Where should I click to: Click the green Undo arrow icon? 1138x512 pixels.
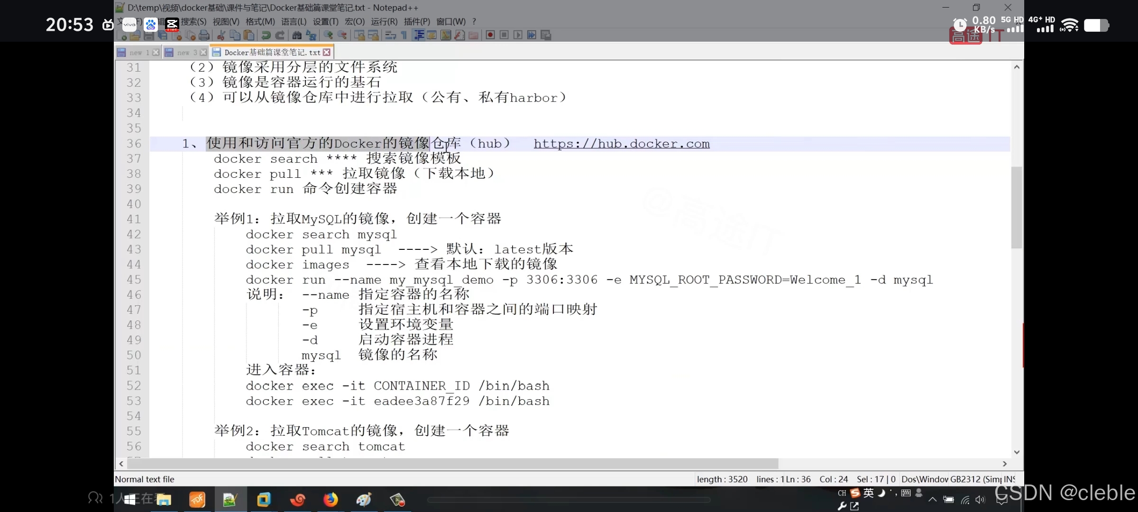266,35
